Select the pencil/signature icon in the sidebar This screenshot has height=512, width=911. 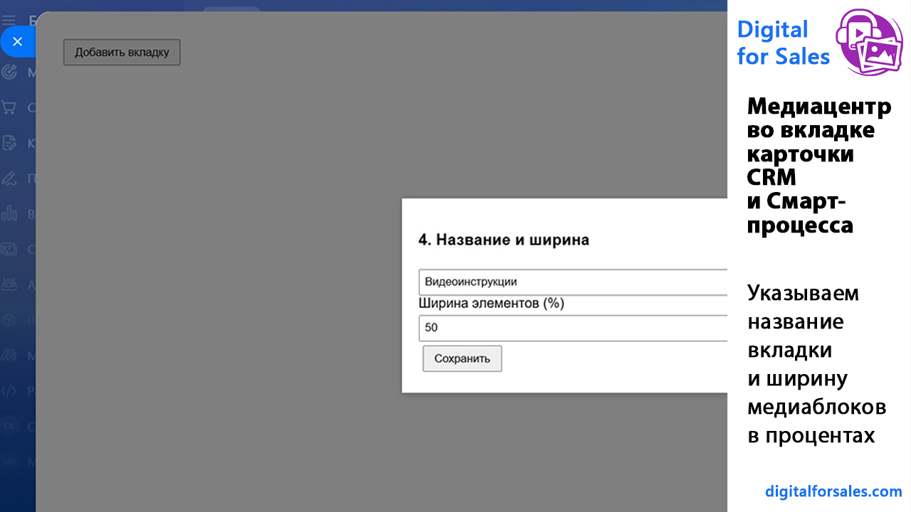click(9, 178)
